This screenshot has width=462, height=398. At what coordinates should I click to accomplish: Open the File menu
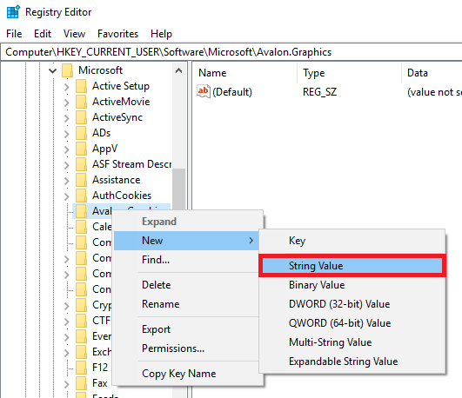click(14, 34)
